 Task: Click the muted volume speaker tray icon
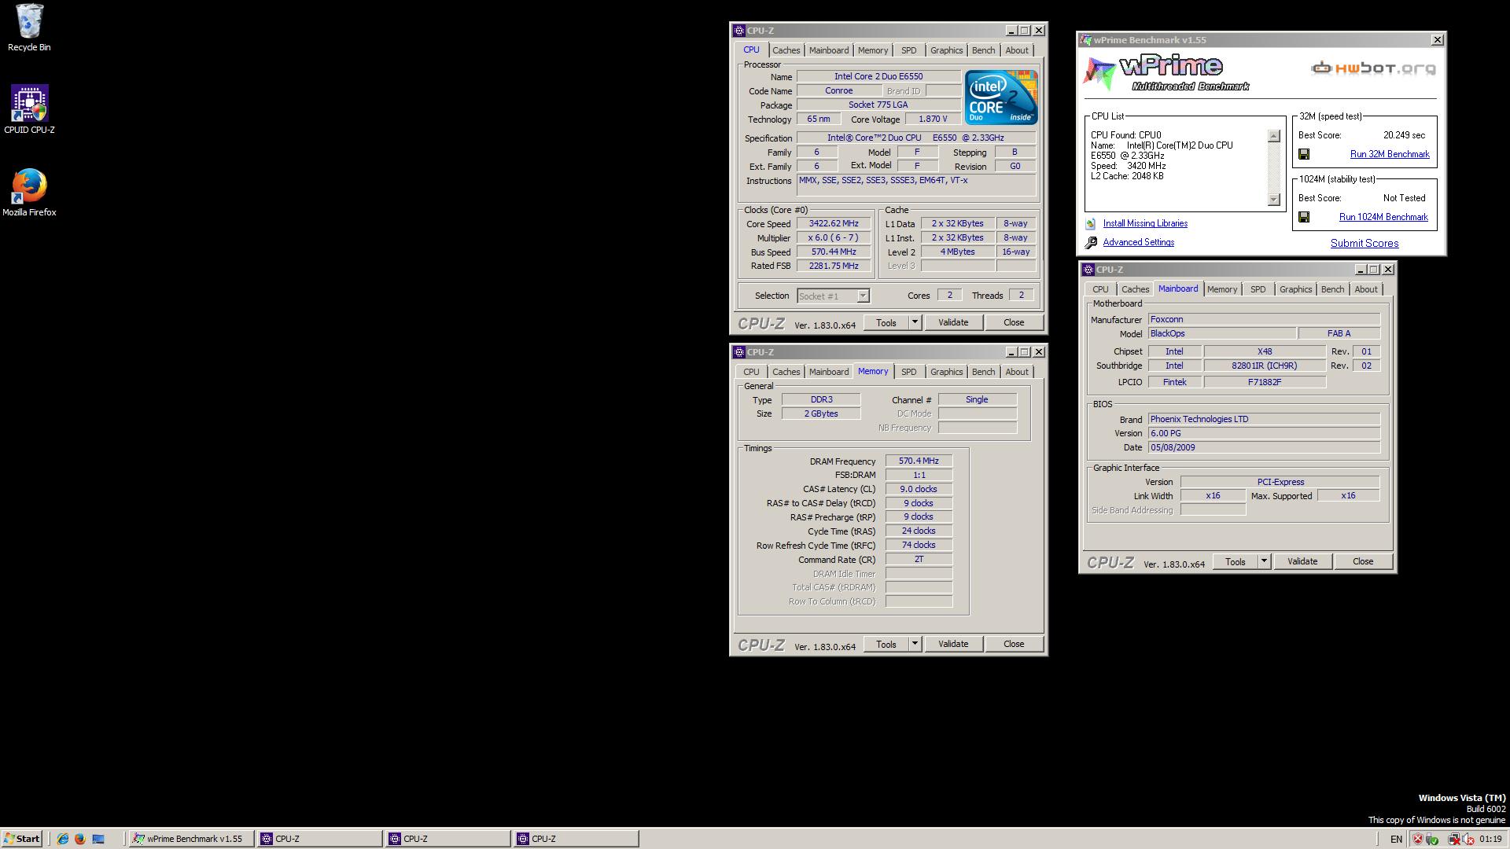tap(1468, 839)
